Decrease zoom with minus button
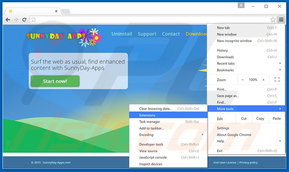289x172 pixels. 243,80
